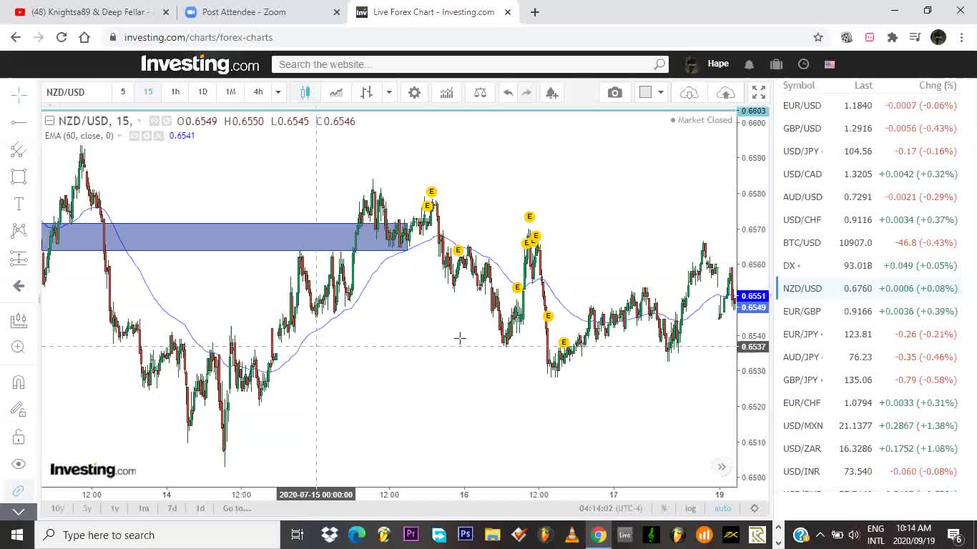The height and width of the screenshot is (549, 977).
Task: Open chart properties gear
Action: click(x=414, y=92)
